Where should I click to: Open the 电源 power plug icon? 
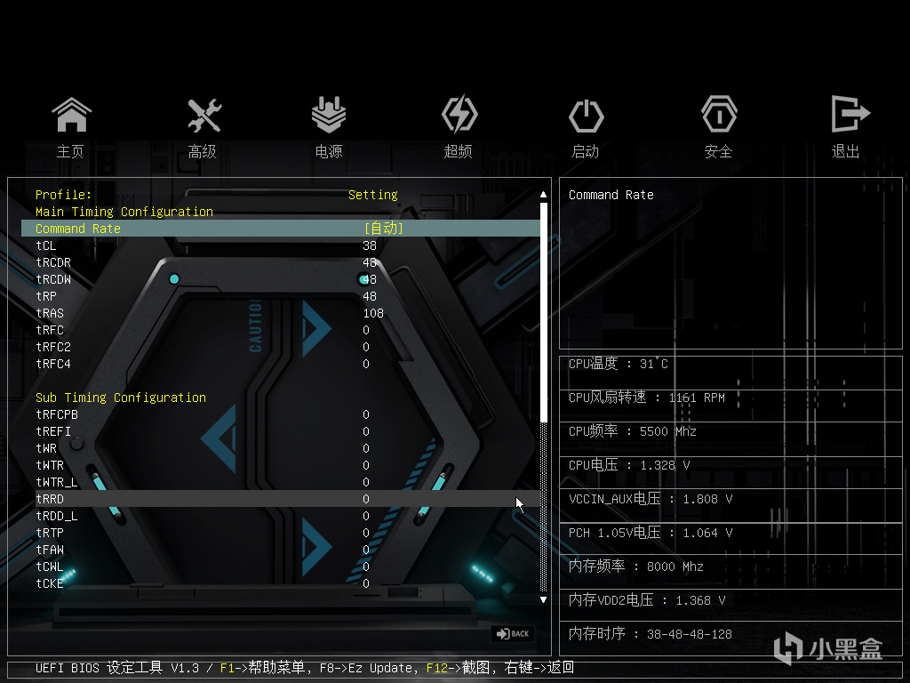(329, 115)
